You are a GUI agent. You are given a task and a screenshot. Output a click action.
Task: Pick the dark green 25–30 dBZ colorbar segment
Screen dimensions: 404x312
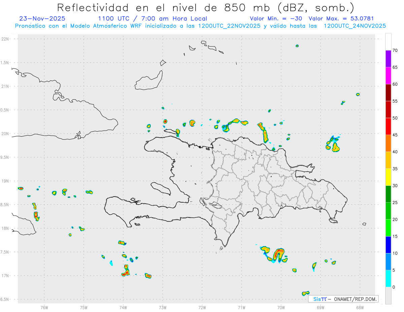point(388,194)
